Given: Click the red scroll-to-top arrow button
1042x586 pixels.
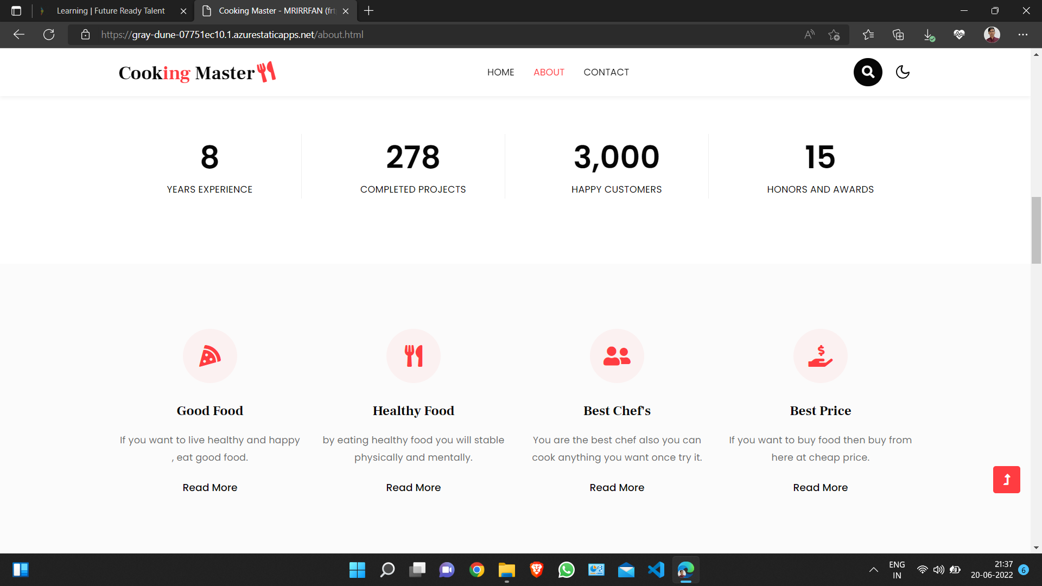Looking at the screenshot, I should point(1007,480).
